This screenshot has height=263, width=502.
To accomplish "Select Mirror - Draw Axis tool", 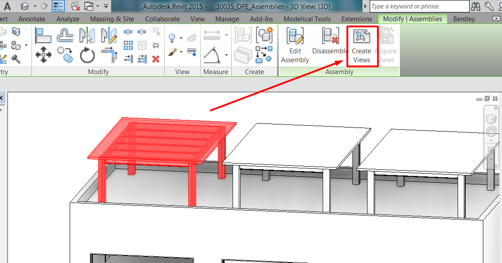I will click(109, 36).
